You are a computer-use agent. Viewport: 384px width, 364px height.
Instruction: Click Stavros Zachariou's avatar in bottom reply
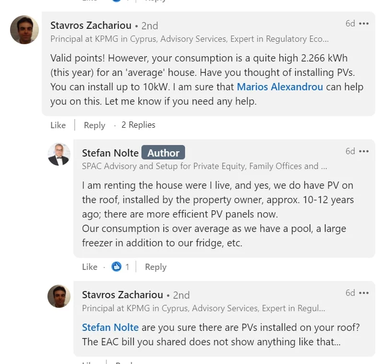point(59,296)
